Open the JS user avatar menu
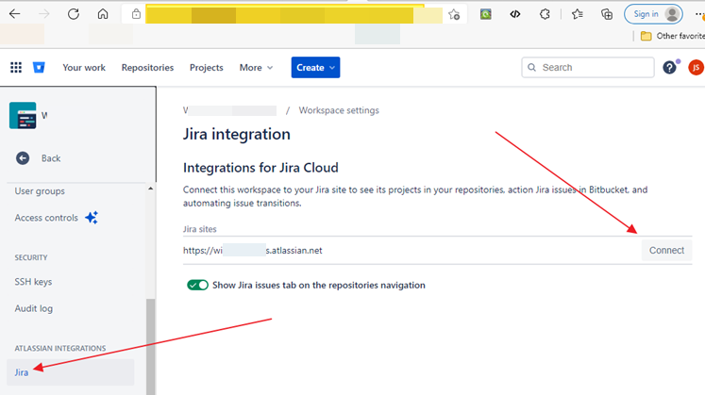Screen dimensions: 705x395 (696, 67)
